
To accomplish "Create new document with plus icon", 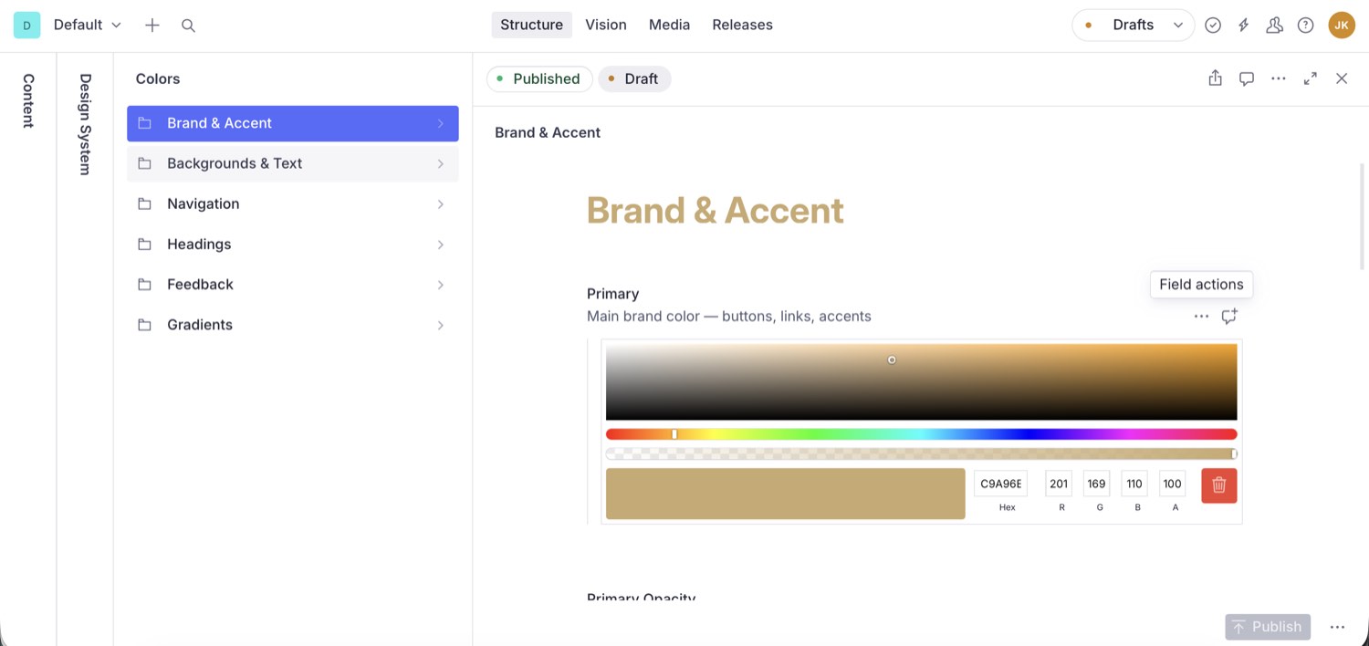I will (152, 26).
